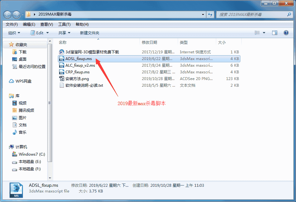Open the 共享 dropdown menu
This screenshot has width=296, height=202.
tap(64, 33)
